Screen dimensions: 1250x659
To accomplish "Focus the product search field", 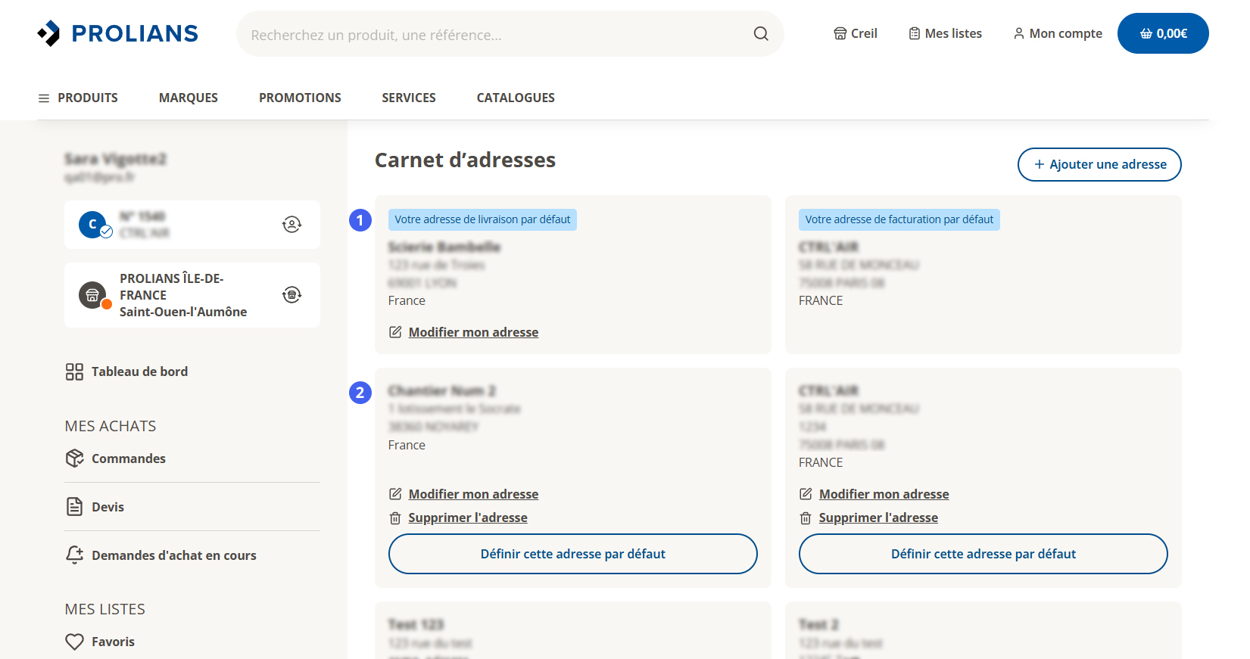I will click(510, 33).
